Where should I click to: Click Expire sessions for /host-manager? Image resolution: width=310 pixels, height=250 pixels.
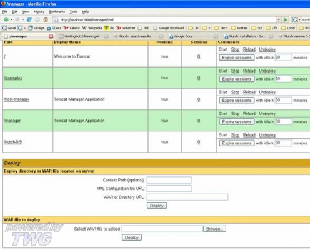pos(237,100)
